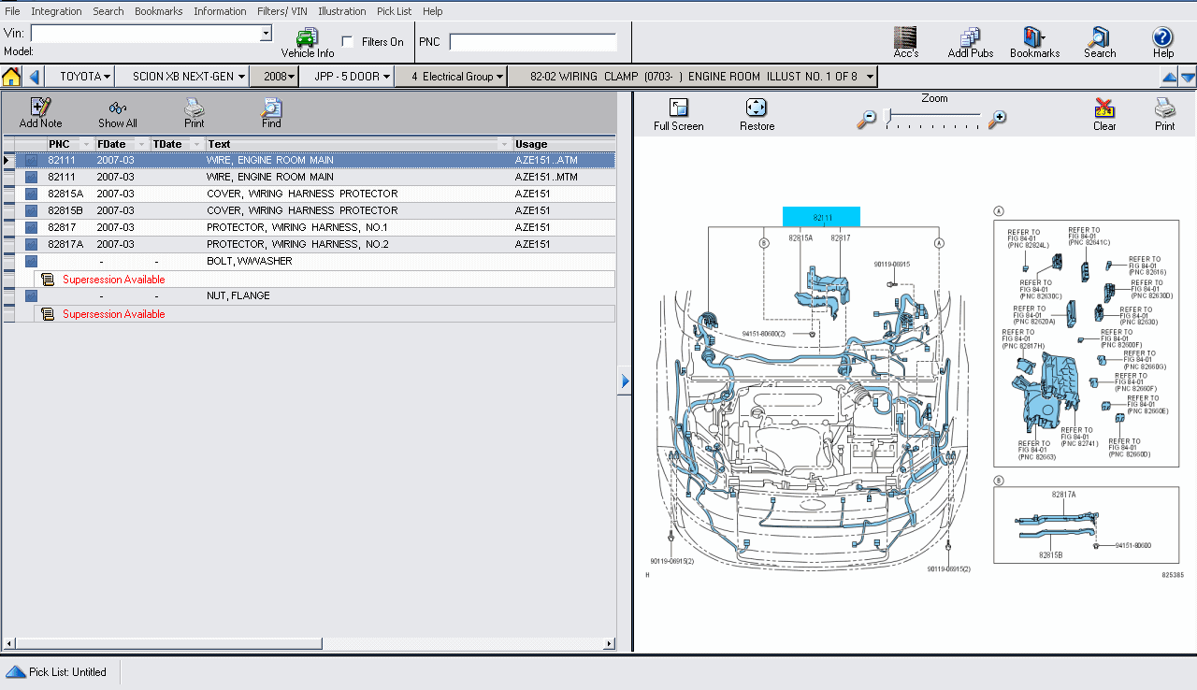Open the File menu

12,11
